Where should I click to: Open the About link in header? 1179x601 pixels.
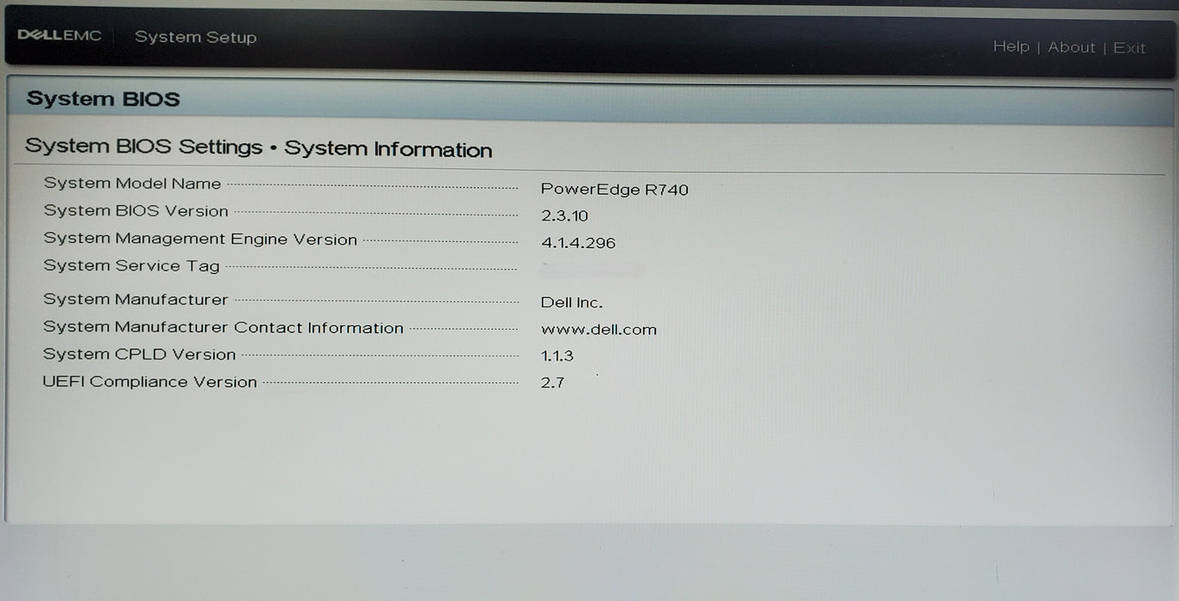[x=1071, y=47]
